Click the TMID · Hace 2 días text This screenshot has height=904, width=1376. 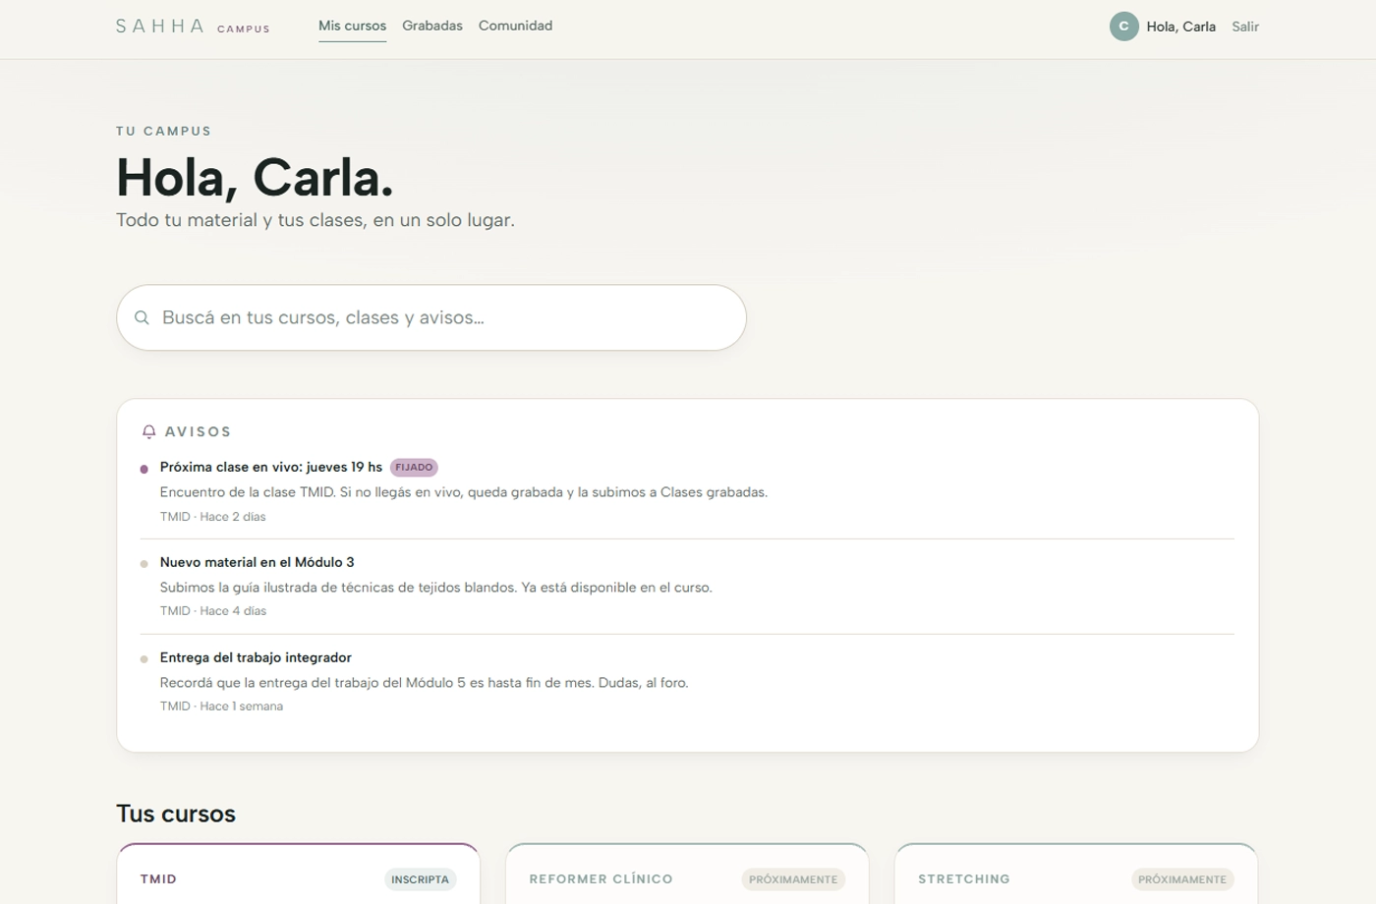click(212, 517)
